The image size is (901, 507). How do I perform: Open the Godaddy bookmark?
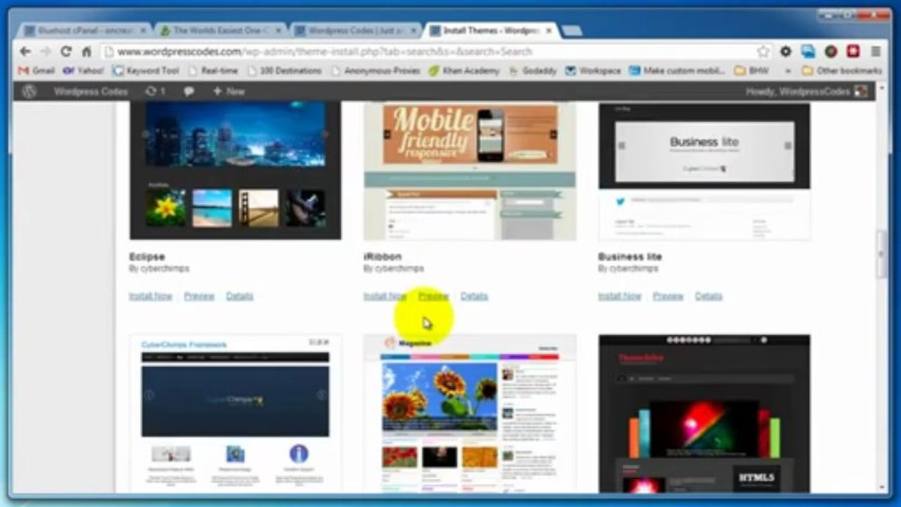click(533, 70)
